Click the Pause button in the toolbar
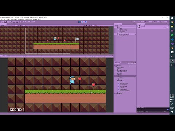 (x=83, y=22)
